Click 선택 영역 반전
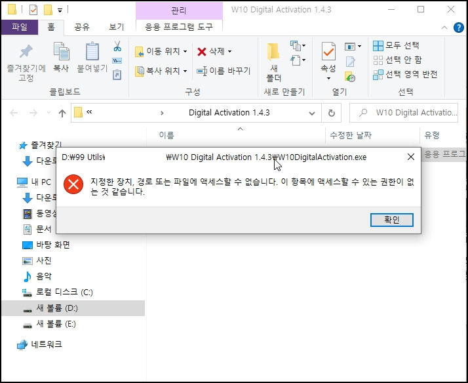 click(x=405, y=74)
